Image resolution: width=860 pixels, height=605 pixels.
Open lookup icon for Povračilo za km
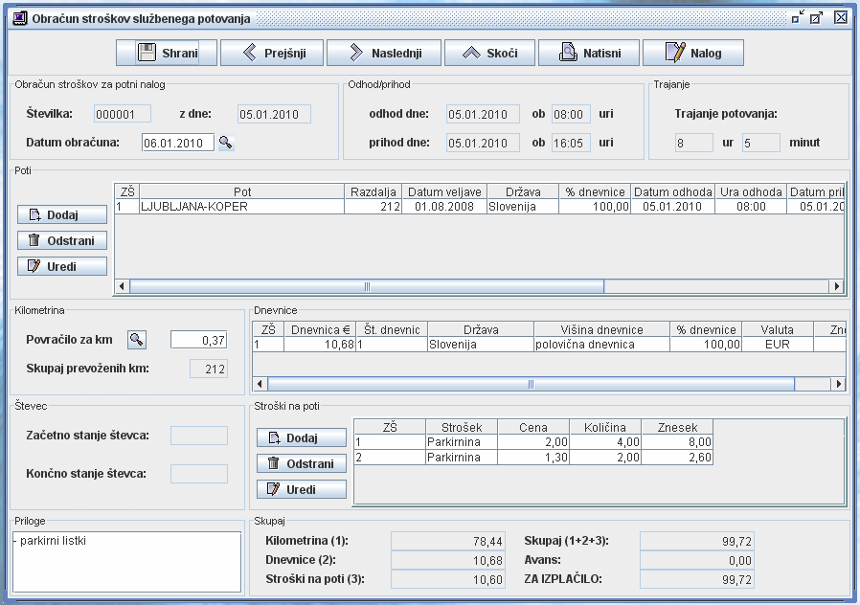pyautogui.click(x=137, y=339)
